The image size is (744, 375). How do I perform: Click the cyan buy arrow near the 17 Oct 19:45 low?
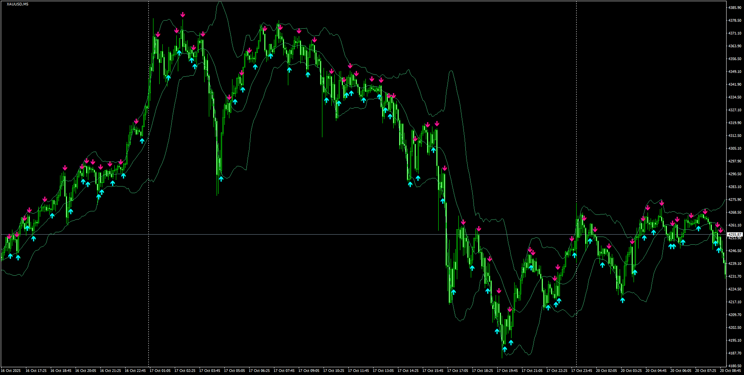(x=505, y=349)
